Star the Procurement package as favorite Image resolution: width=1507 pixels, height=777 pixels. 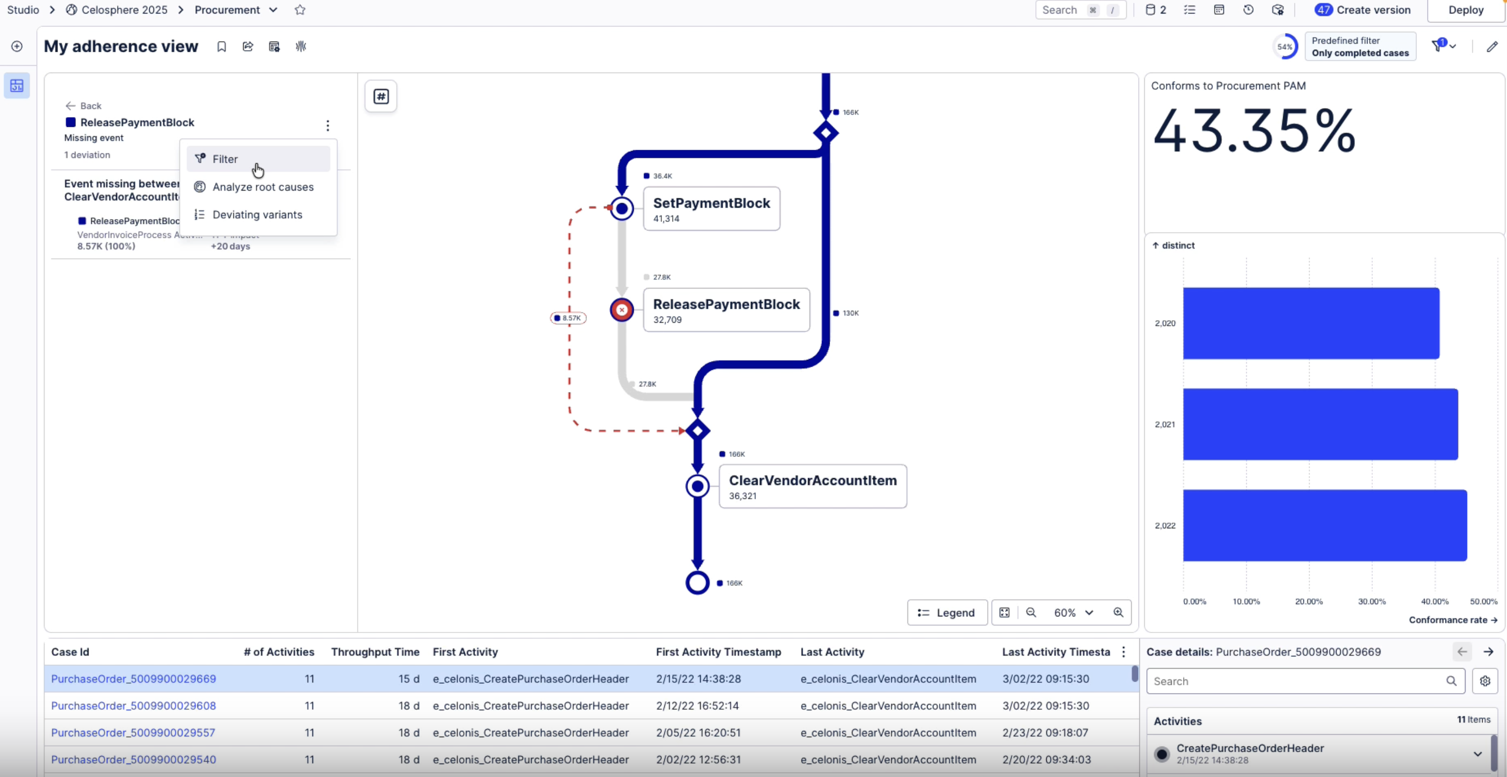300,10
